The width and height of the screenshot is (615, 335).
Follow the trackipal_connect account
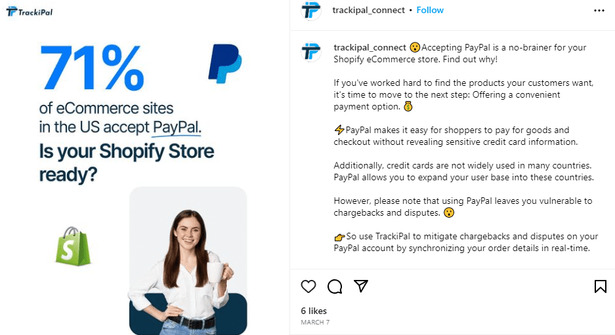pyautogui.click(x=430, y=10)
